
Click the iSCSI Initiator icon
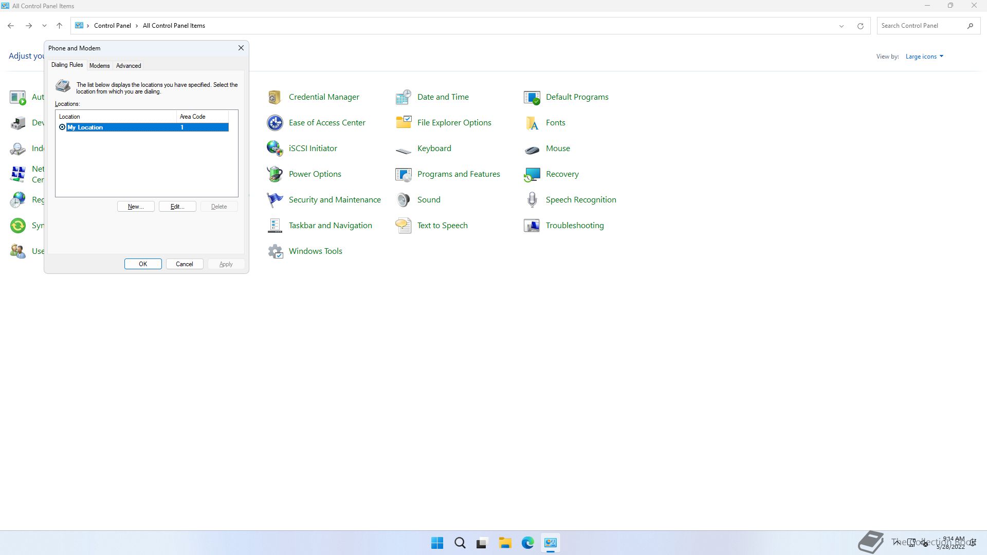point(275,149)
